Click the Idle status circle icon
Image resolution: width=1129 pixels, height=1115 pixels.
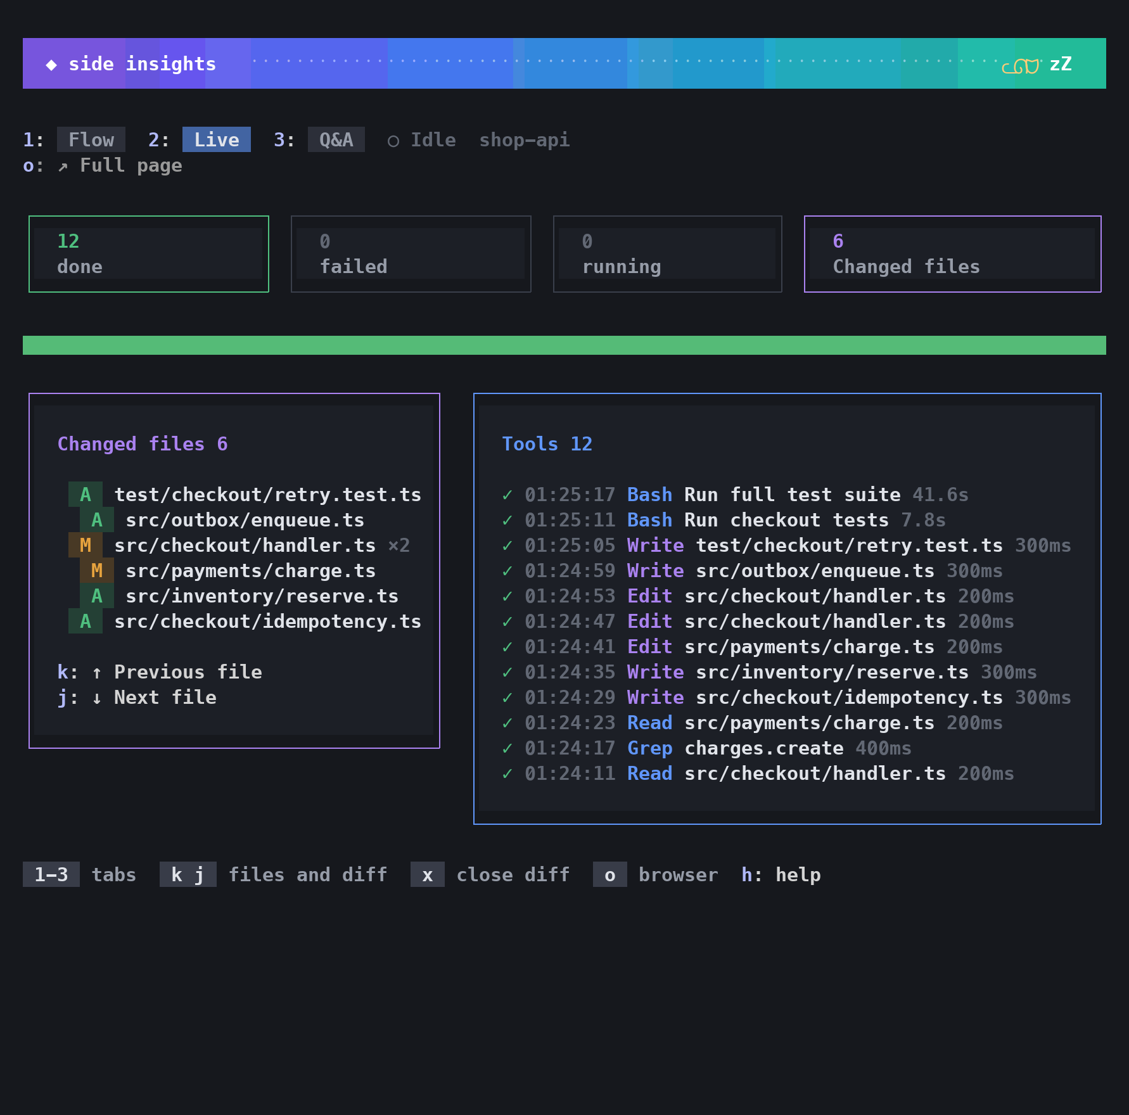click(393, 141)
